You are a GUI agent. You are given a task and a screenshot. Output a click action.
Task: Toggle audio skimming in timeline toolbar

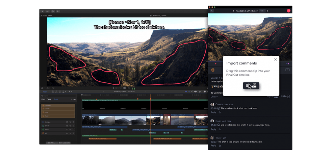coord(189,92)
